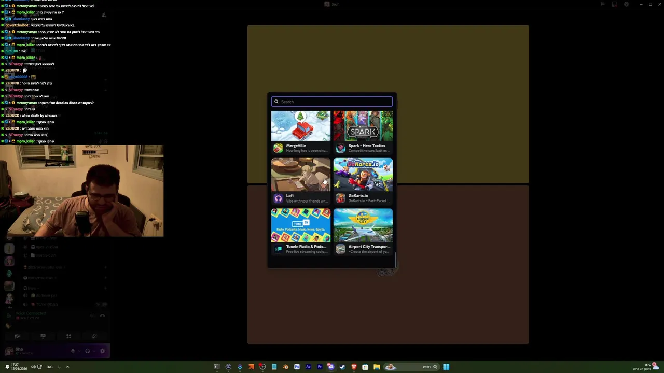Open the system volume tray icon
Image resolution: width=664 pixels, height=373 pixels.
(33, 367)
